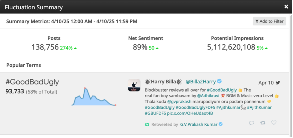
Task: Click the reply speech bubble icon
Action: pyautogui.click(x=251, y=123)
